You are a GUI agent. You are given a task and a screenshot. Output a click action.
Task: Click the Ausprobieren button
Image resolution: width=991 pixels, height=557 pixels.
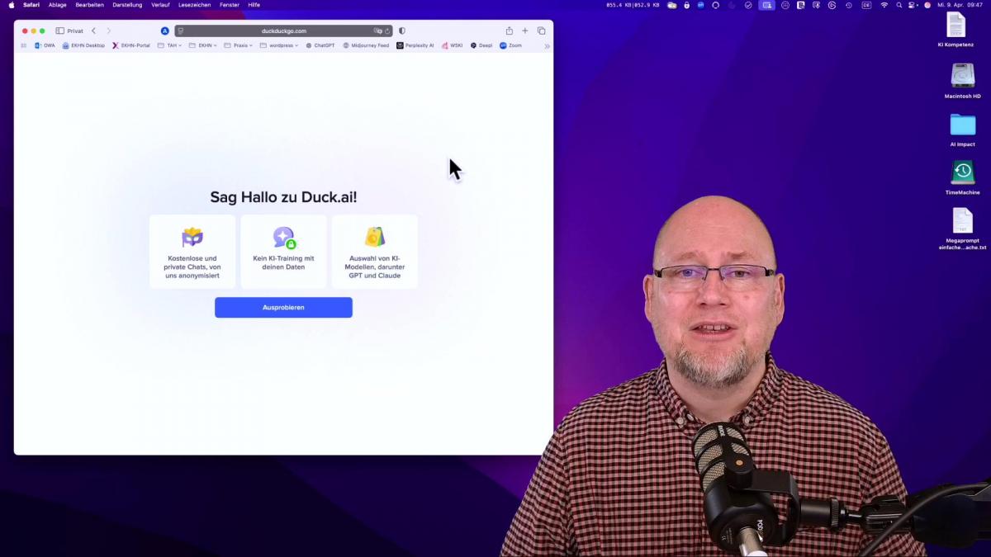click(x=283, y=308)
